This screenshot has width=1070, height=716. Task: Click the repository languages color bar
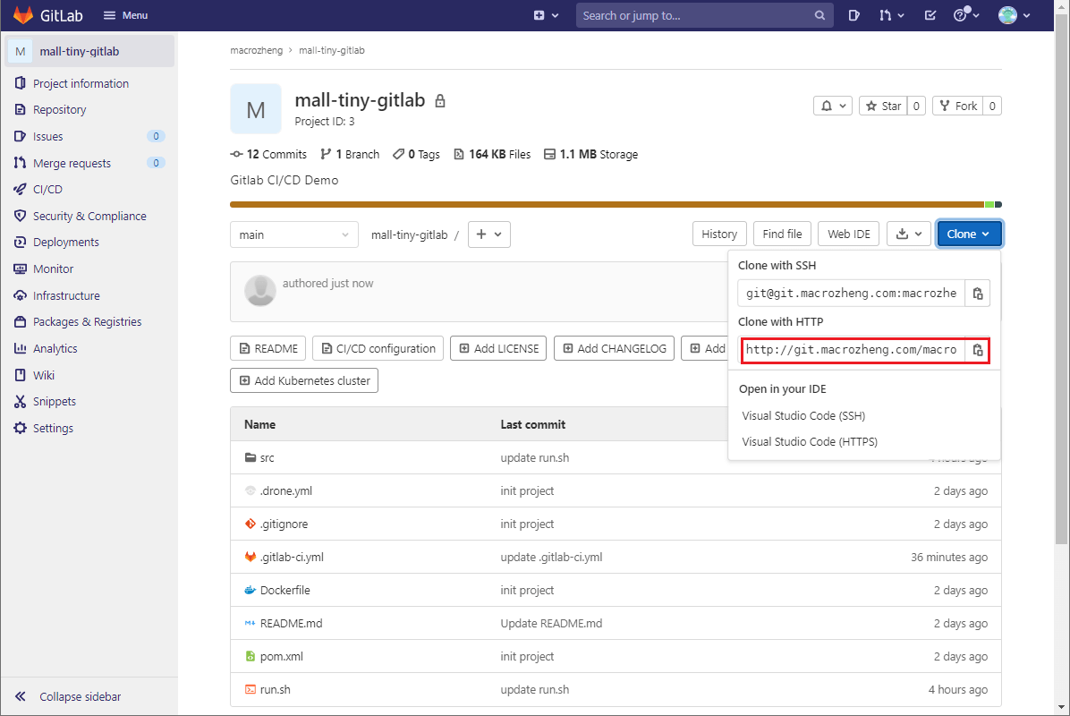point(616,205)
